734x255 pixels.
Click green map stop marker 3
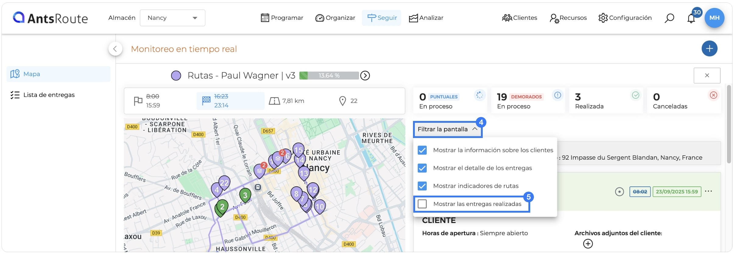[x=245, y=195]
